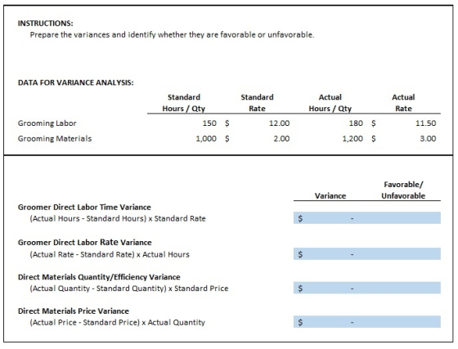Screen dimensions: 458x349
Task: Click the Favorable/Unfavorable column header
Action: (403, 190)
